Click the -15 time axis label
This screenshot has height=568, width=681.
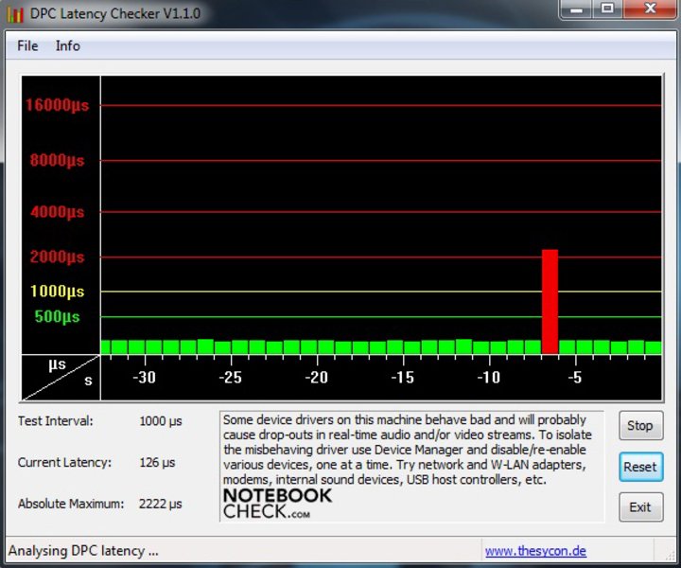pyautogui.click(x=402, y=377)
